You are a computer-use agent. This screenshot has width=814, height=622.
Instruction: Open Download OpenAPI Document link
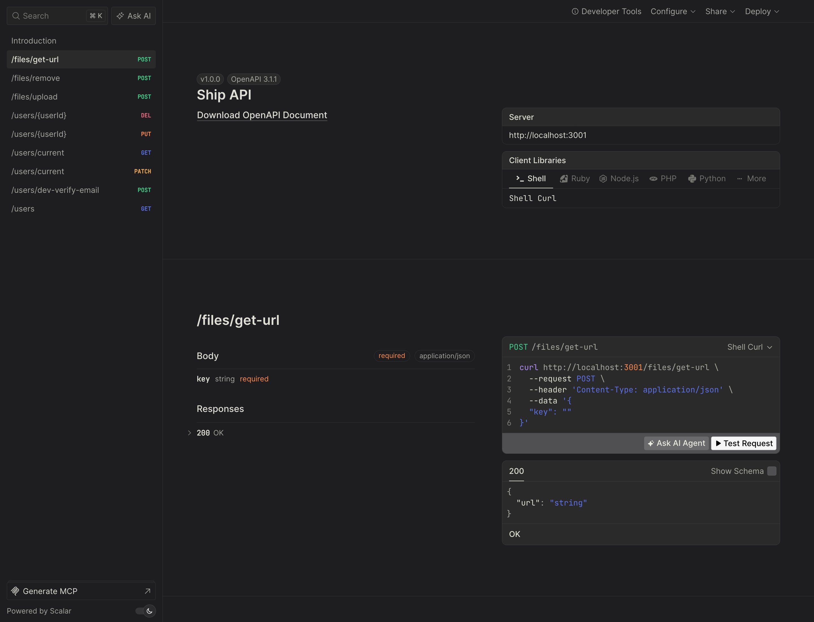262,115
